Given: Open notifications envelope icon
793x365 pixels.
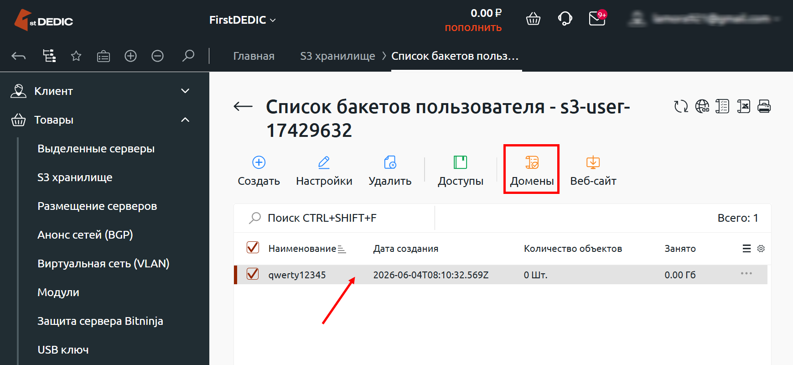Looking at the screenshot, I should coord(597,18).
